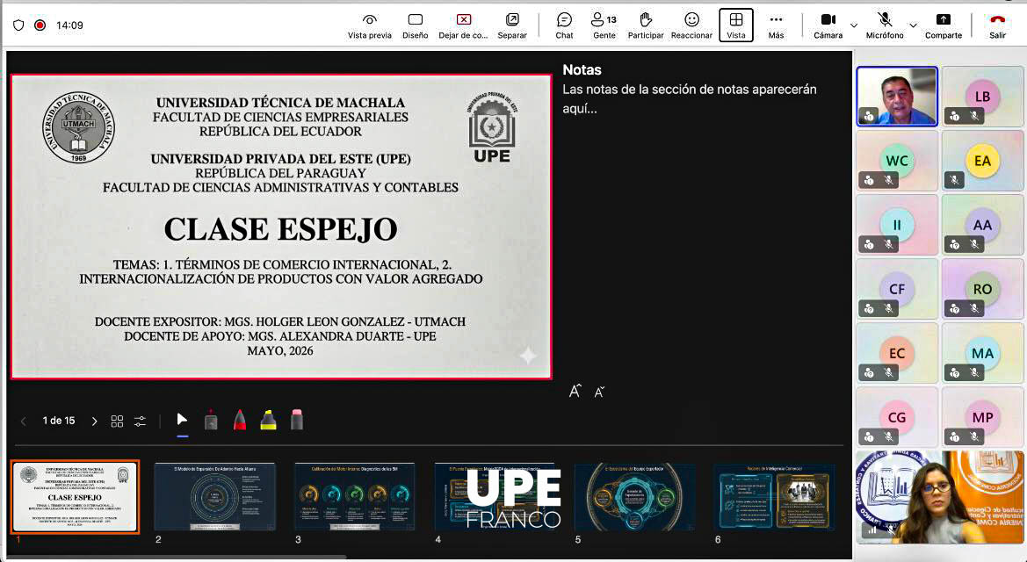Select the yellow highlighter tool
Viewport: 1027px width, 562px height.
[269, 420]
